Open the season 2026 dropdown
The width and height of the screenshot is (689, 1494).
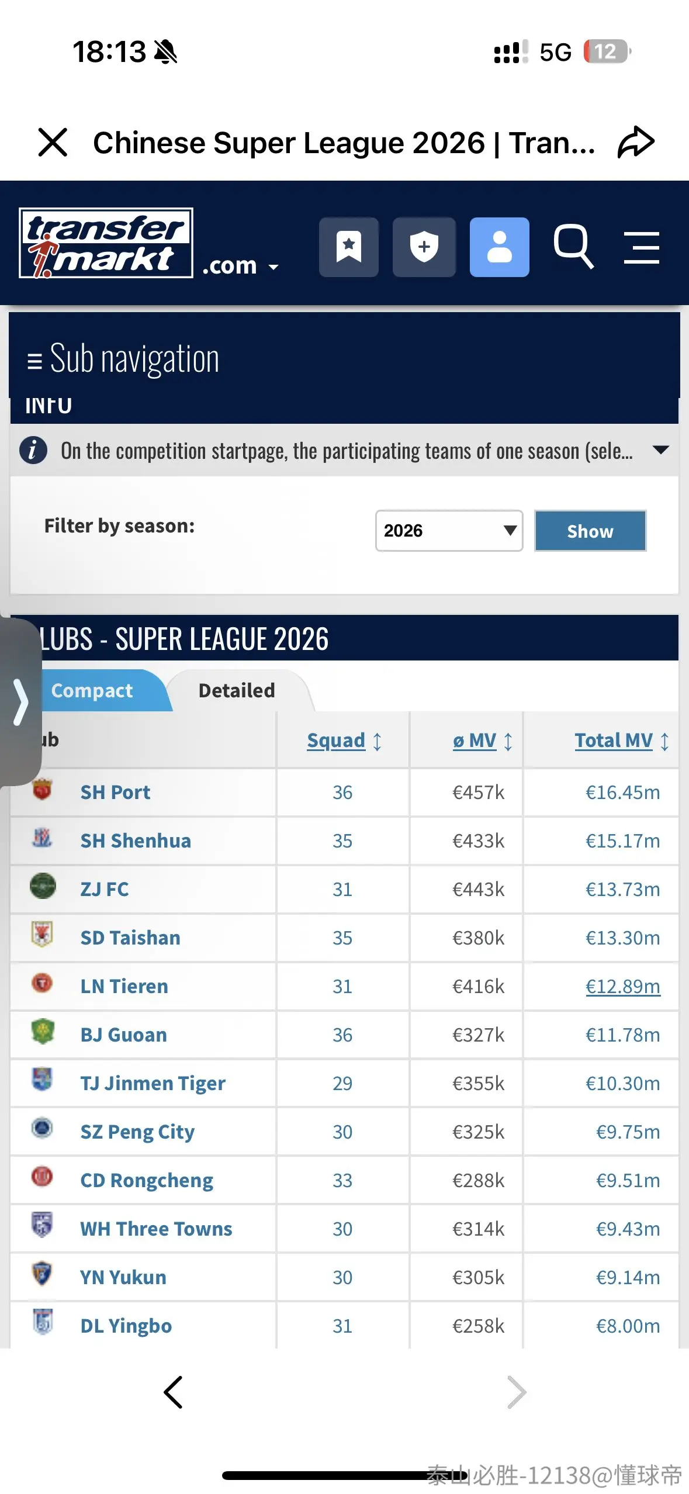(x=449, y=531)
